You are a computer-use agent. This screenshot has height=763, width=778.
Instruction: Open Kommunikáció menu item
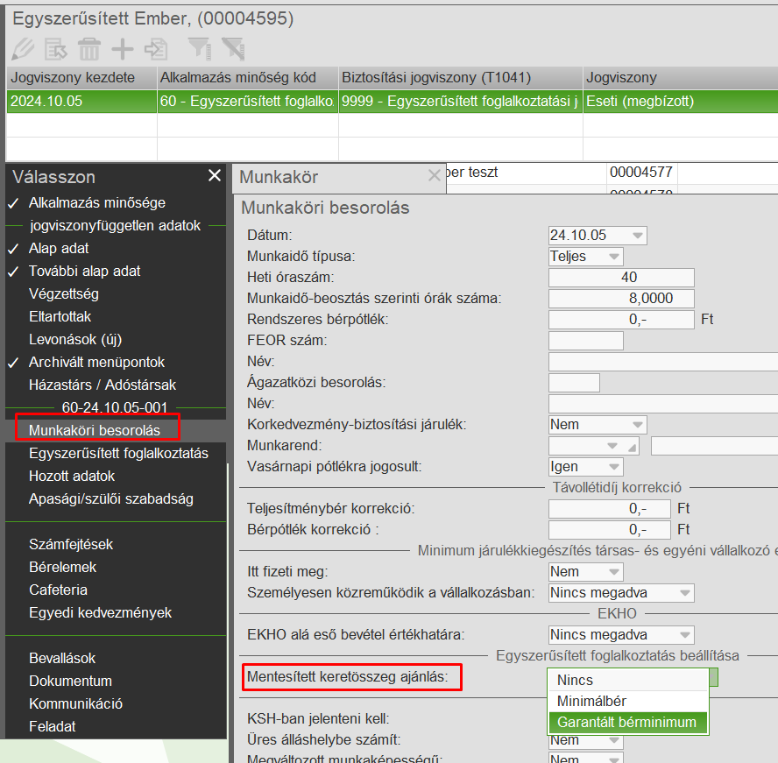[x=75, y=704]
